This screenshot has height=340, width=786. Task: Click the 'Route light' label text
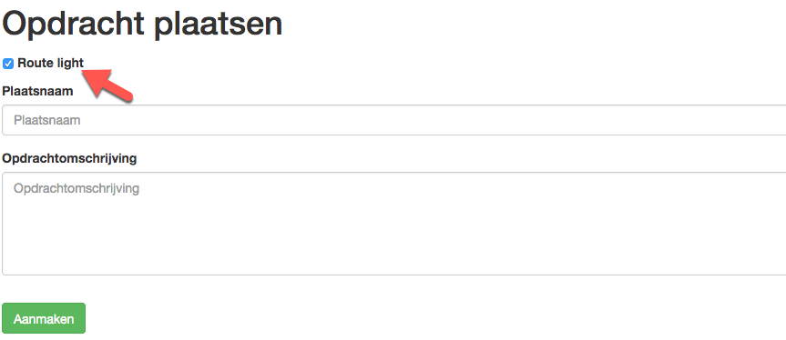point(51,63)
